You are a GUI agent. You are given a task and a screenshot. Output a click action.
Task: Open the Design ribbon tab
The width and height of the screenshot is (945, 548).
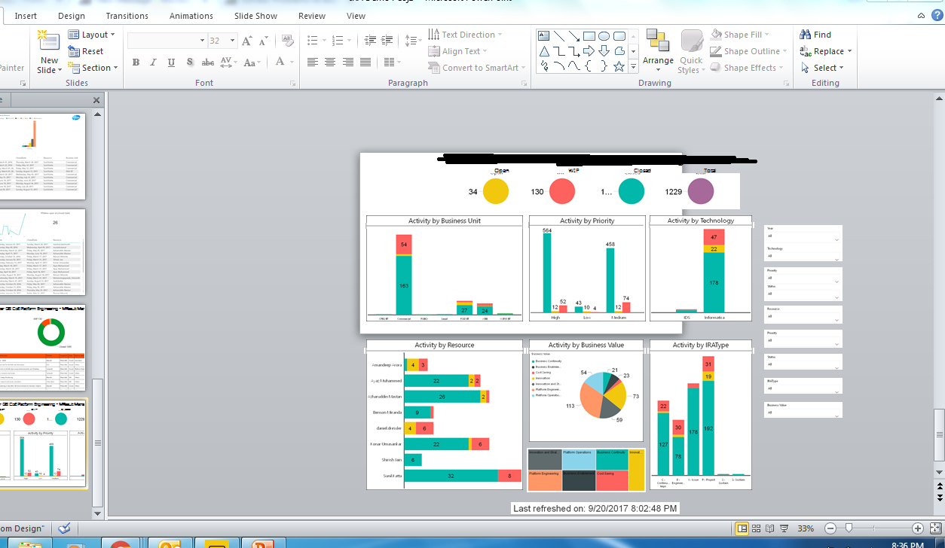point(72,16)
